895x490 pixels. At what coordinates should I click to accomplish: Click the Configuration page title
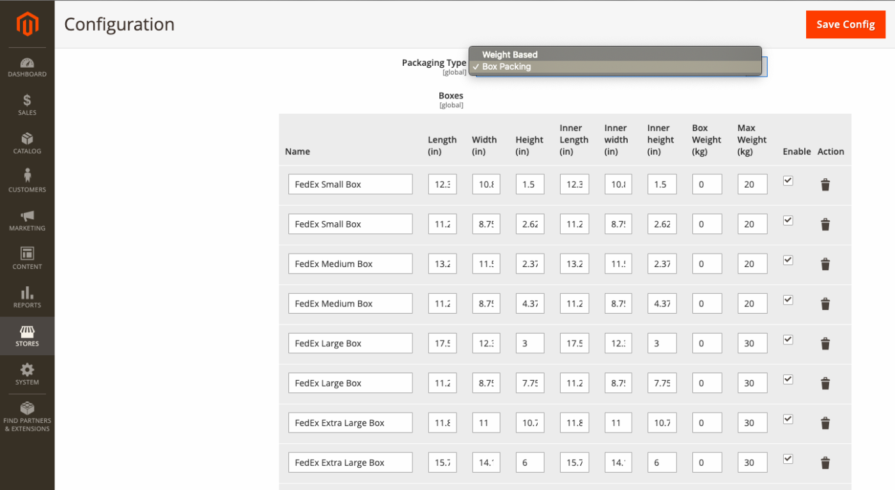[120, 24]
